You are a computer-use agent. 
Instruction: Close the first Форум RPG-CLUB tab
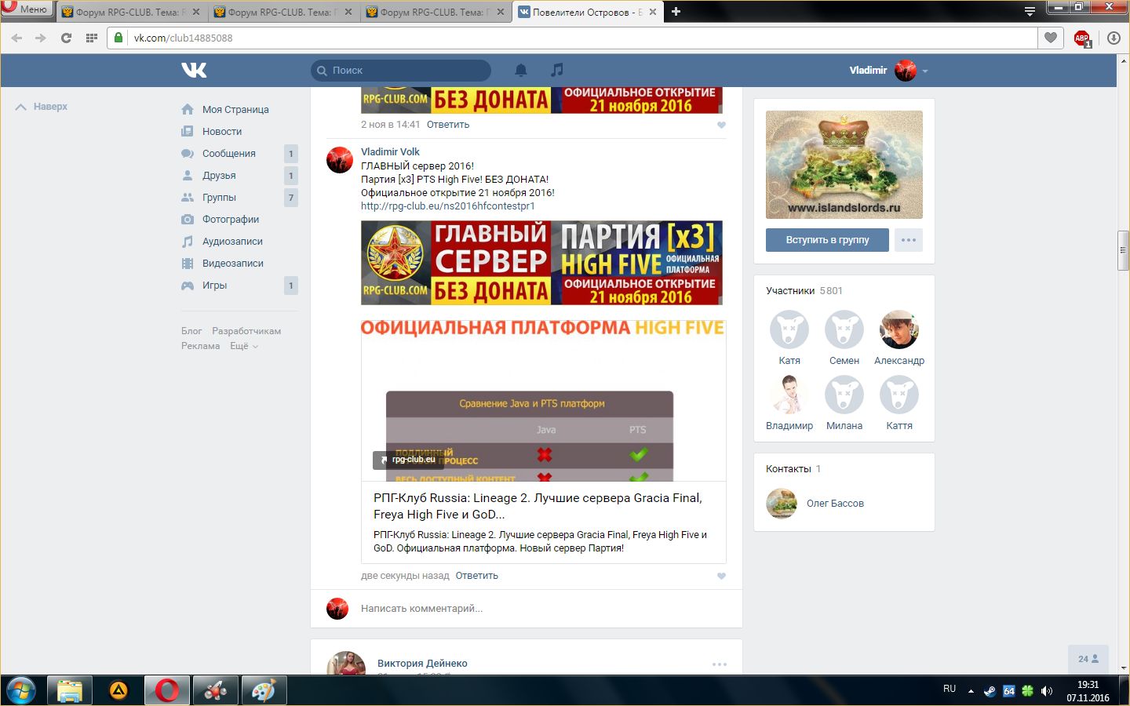(x=195, y=12)
